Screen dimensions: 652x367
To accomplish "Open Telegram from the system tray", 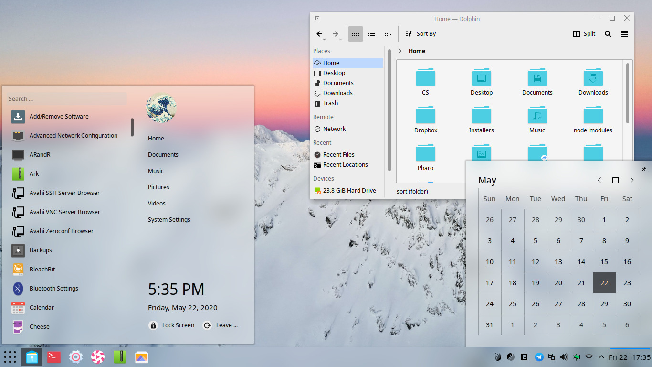I will click(x=539, y=357).
